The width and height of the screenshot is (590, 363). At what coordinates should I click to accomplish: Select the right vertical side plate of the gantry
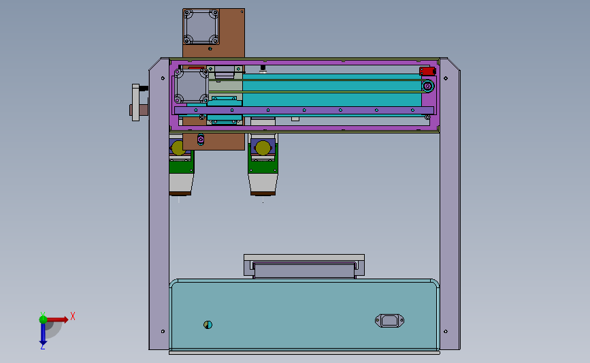tap(450, 204)
